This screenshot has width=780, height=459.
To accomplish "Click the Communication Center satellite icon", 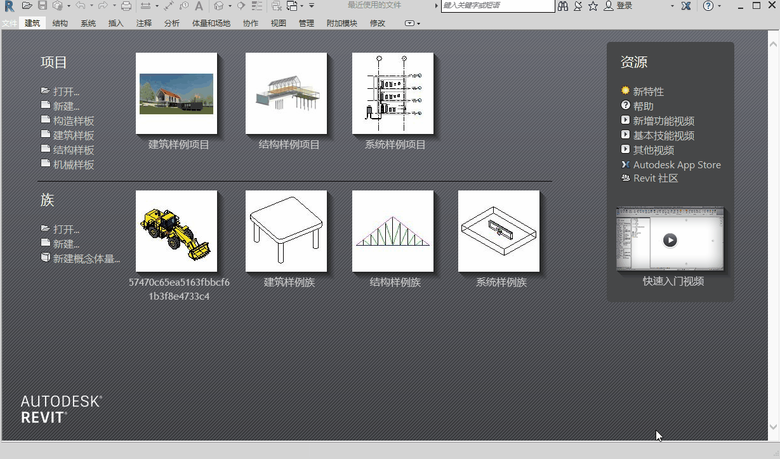I will click(578, 6).
